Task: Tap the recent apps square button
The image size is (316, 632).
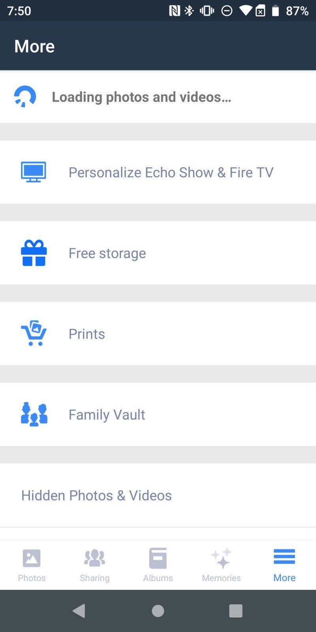Action: (x=236, y=610)
